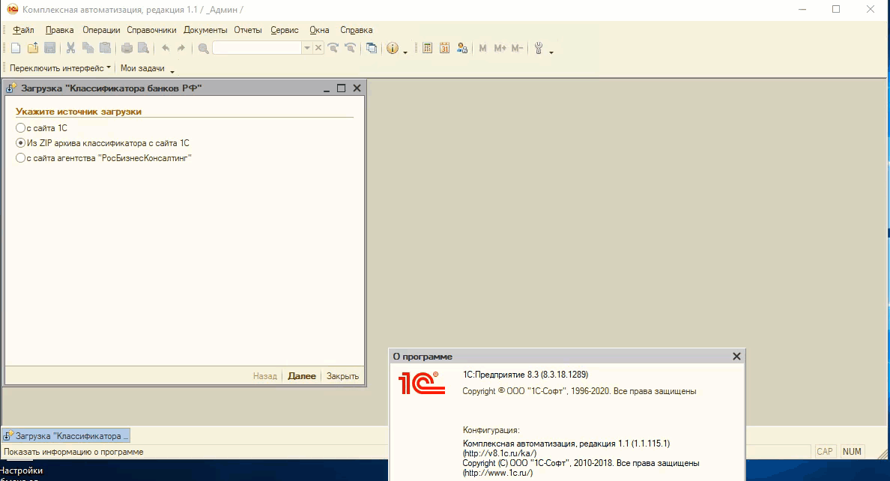Click the NUM status bar indicator
The image size is (890, 481).
[x=852, y=452]
